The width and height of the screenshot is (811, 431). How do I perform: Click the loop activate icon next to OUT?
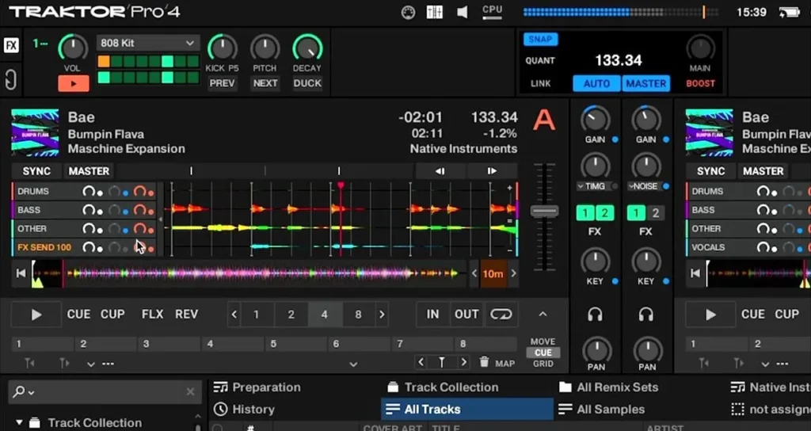(x=501, y=315)
